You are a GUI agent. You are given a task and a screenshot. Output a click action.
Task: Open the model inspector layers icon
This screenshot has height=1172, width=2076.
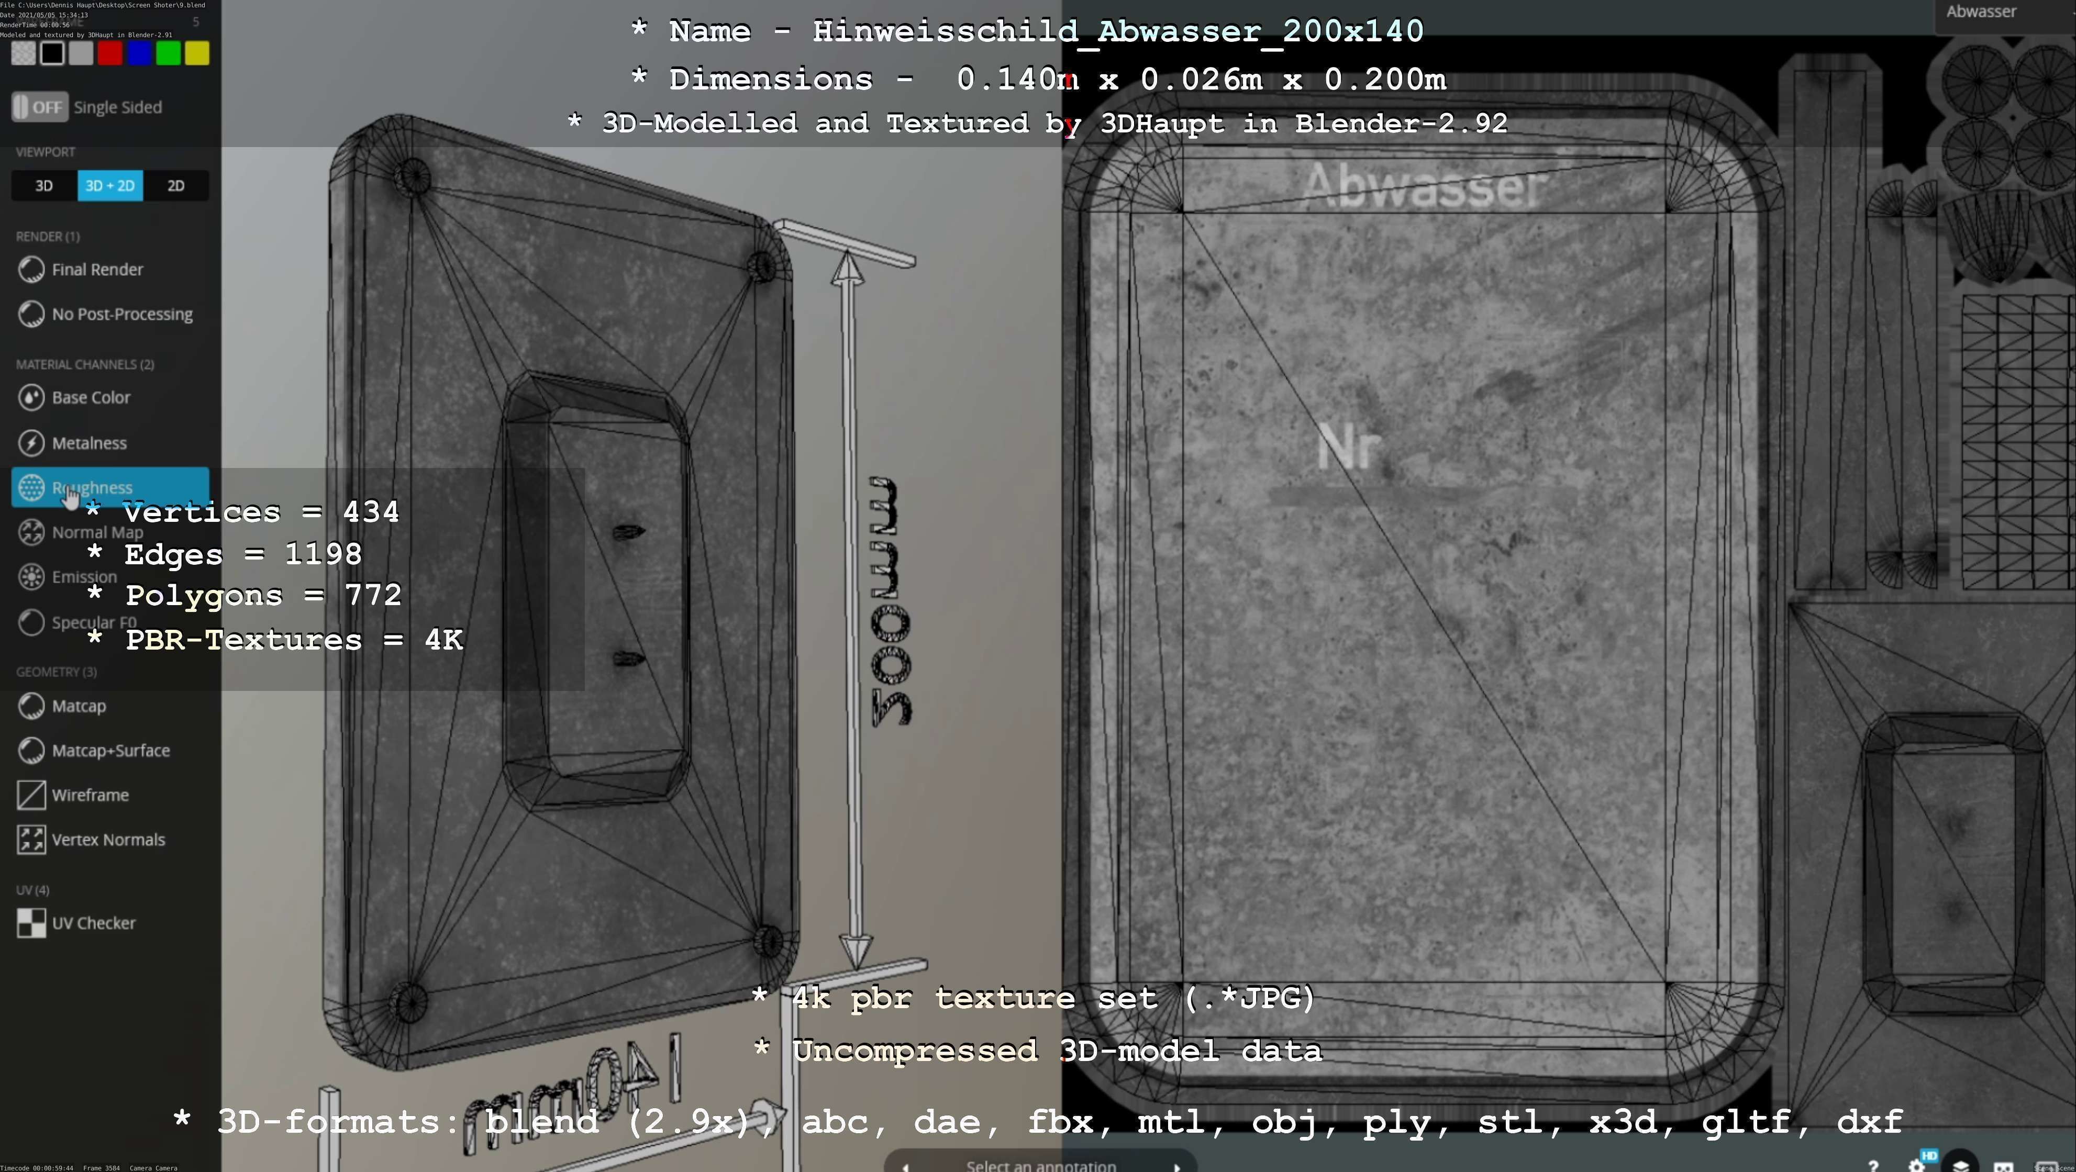click(1960, 1166)
